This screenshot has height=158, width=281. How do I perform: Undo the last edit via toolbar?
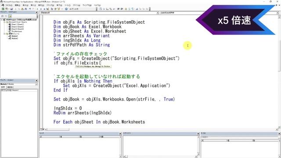[30, 9]
